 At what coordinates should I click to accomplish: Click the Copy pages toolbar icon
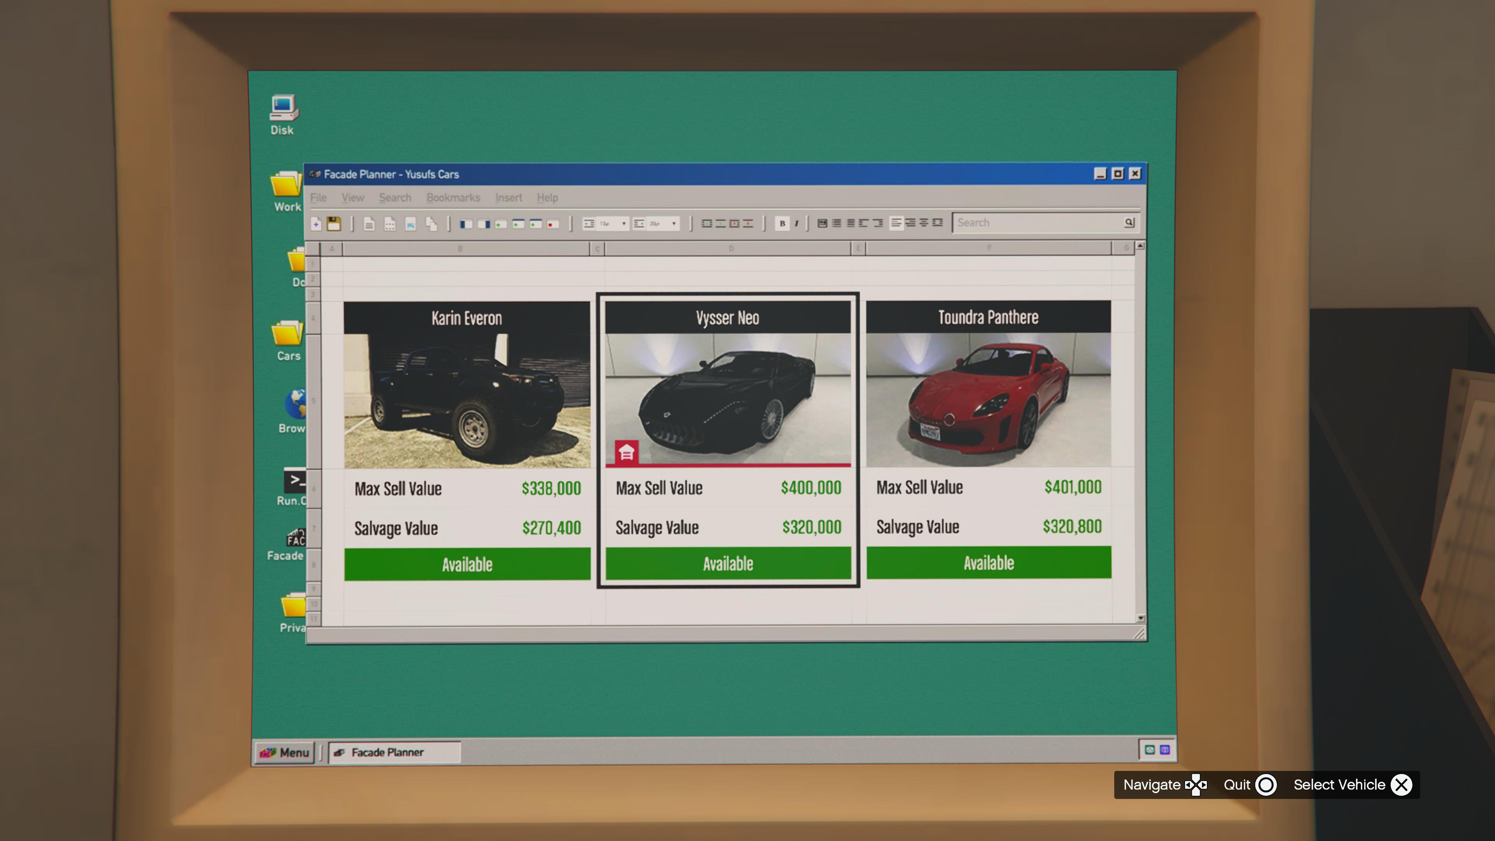[431, 224]
